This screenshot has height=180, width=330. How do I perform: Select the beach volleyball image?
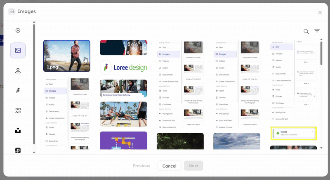click(123, 114)
